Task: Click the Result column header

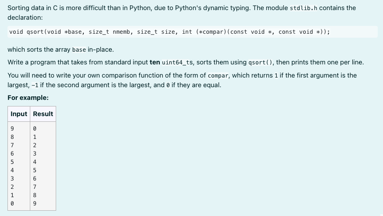Action: pos(43,114)
